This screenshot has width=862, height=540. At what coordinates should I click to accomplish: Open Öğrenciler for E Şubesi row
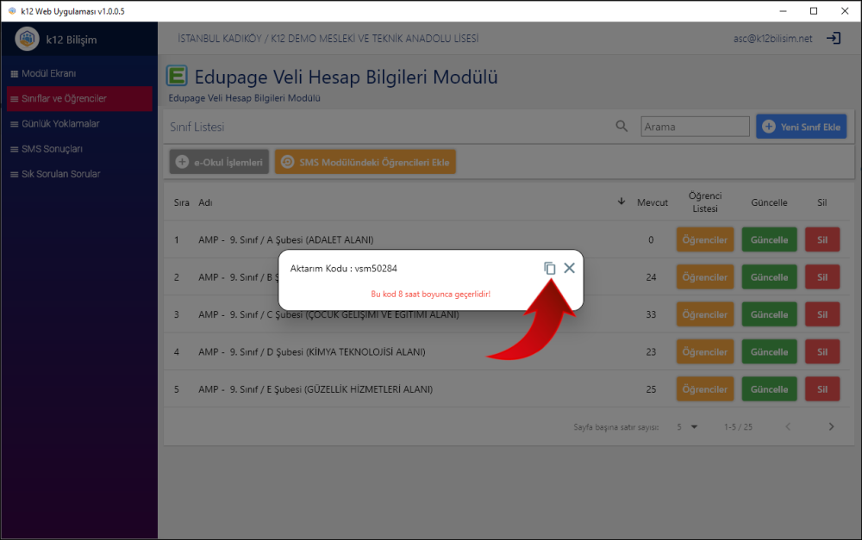[705, 389]
